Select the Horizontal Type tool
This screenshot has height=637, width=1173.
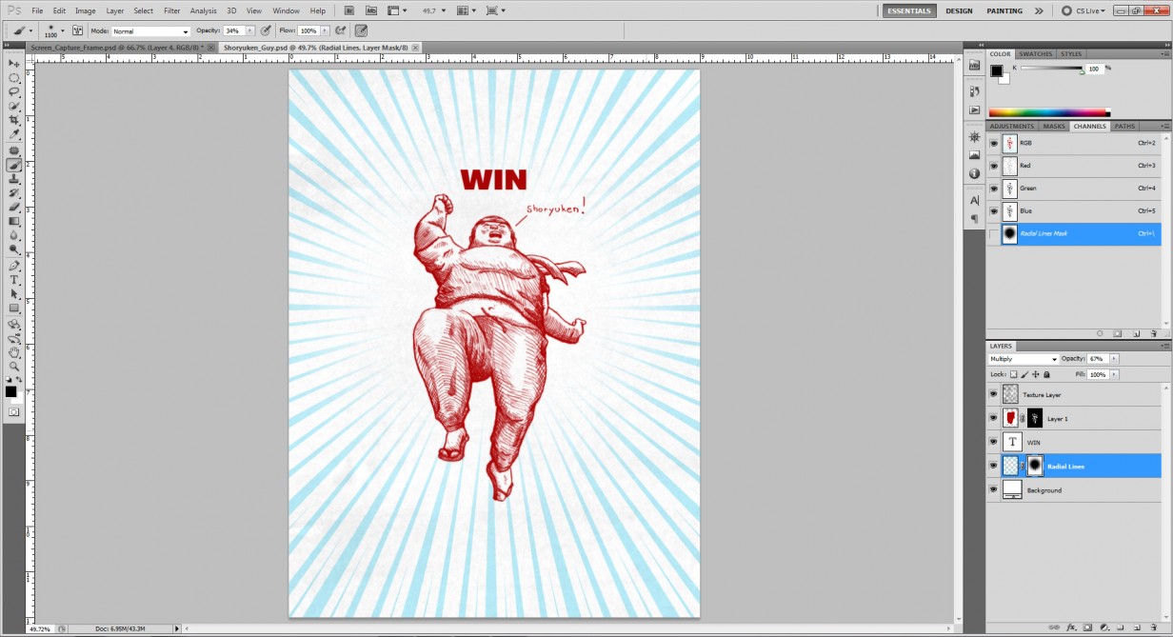coord(13,280)
